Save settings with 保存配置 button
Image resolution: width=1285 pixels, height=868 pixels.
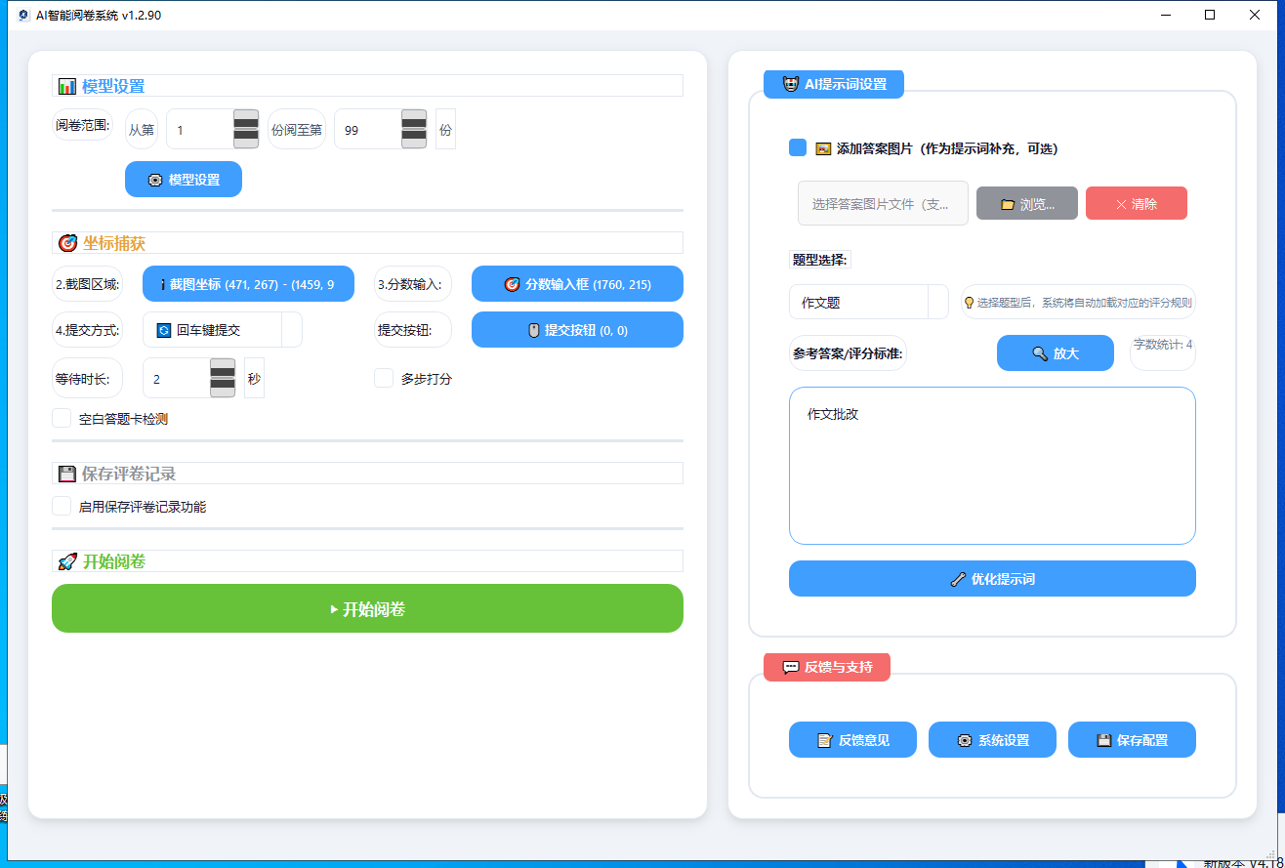point(1132,740)
